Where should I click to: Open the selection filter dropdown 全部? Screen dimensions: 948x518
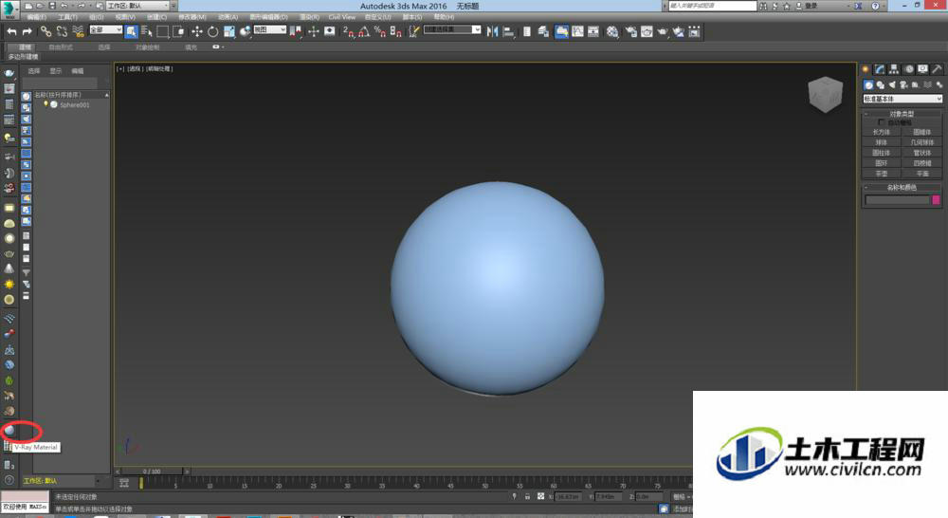pyautogui.click(x=106, y=29)
